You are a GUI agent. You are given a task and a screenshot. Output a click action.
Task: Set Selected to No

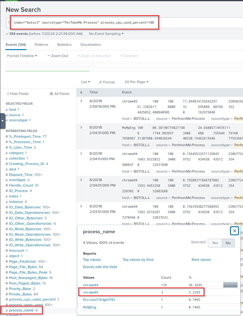pyautogui.click(x=228, y=243)
